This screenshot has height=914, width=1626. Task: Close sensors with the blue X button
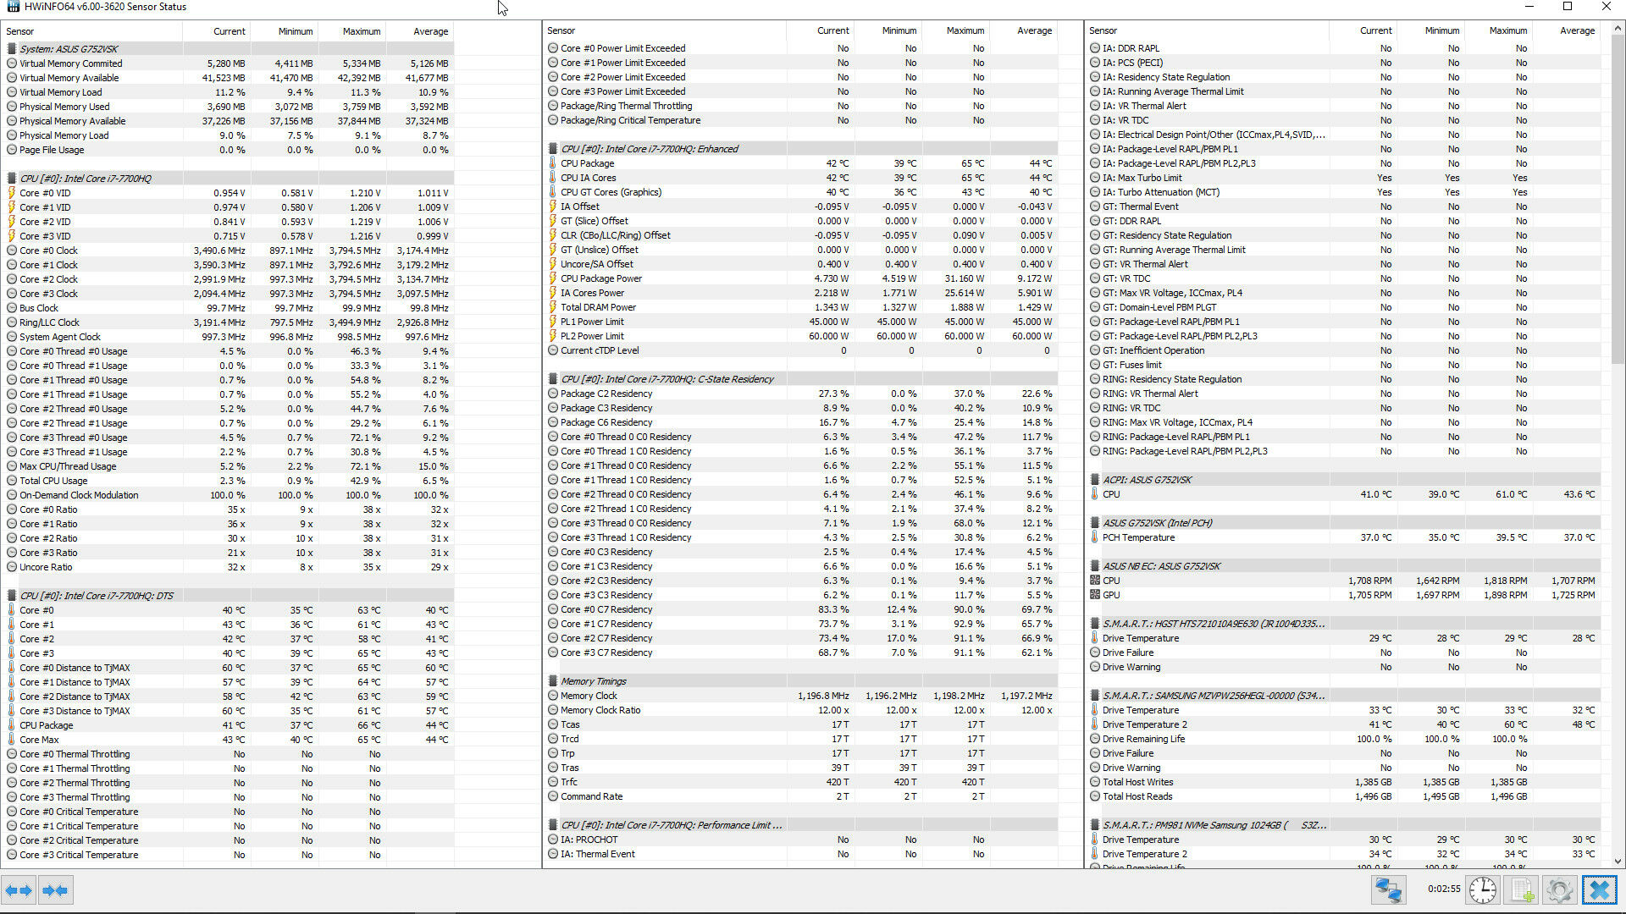click(1599, 890)
